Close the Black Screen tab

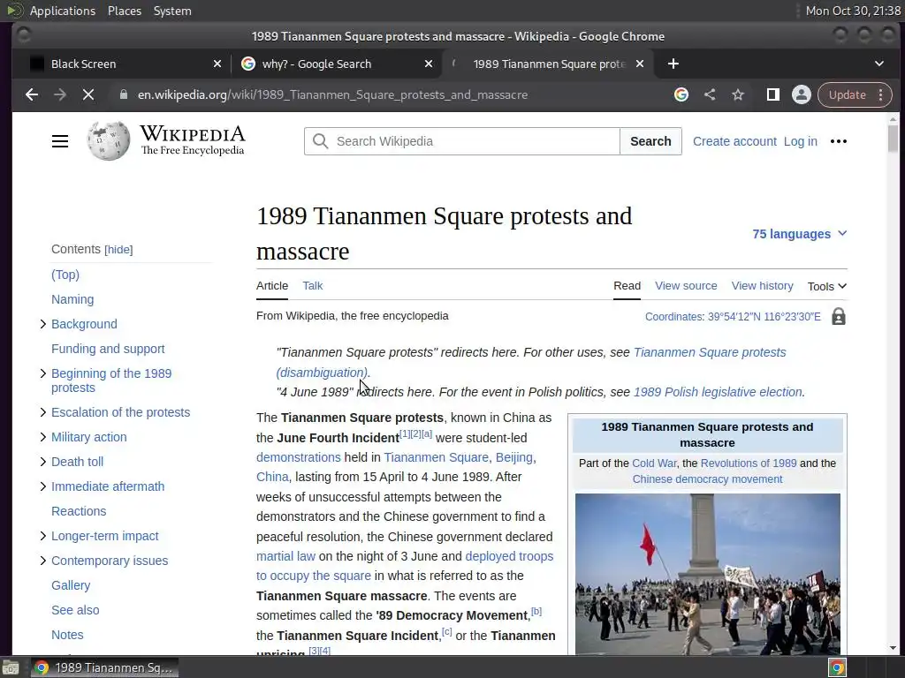pos(217,64)
